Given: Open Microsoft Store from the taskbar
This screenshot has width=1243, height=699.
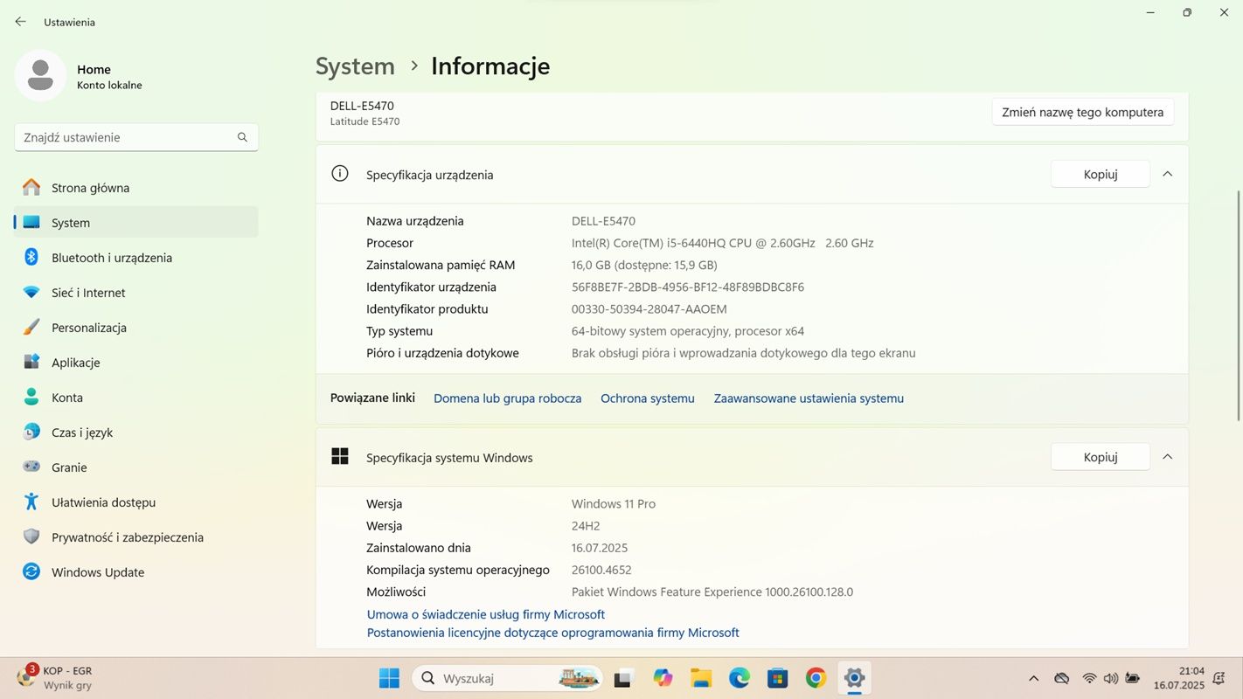Looking at the screenshot, I should [777, 678].
